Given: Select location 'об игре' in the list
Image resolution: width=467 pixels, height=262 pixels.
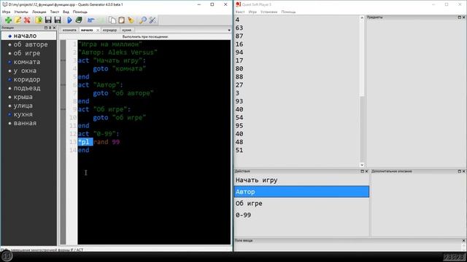Looking at the screenshot, I should [x=28, y=53].
